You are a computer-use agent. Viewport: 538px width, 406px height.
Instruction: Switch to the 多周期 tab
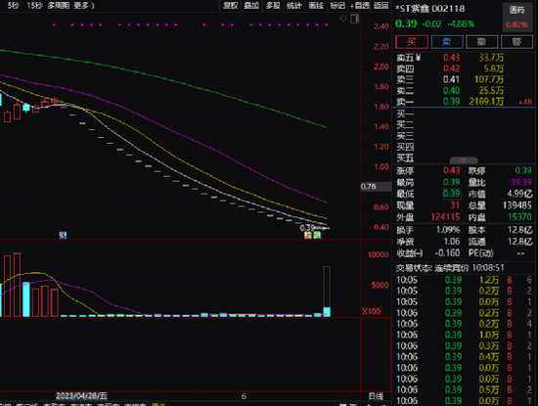[58, 6]
